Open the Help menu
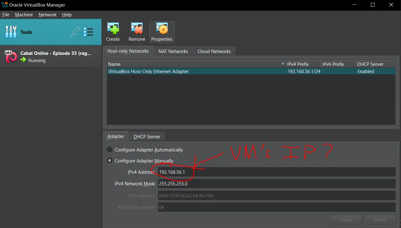This screenshot has height=228, width=401. tap(67, 15)
